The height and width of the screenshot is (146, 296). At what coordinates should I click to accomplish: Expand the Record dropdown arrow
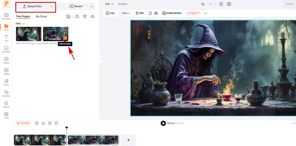coord(92,6)
